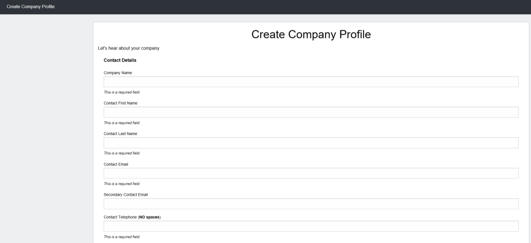
Task: Open the Create Company Profile navbar link
Action: 31,7
